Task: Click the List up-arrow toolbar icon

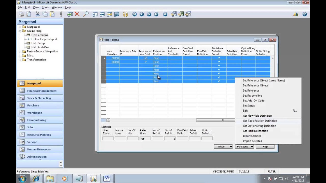Action: pos(165,14)
